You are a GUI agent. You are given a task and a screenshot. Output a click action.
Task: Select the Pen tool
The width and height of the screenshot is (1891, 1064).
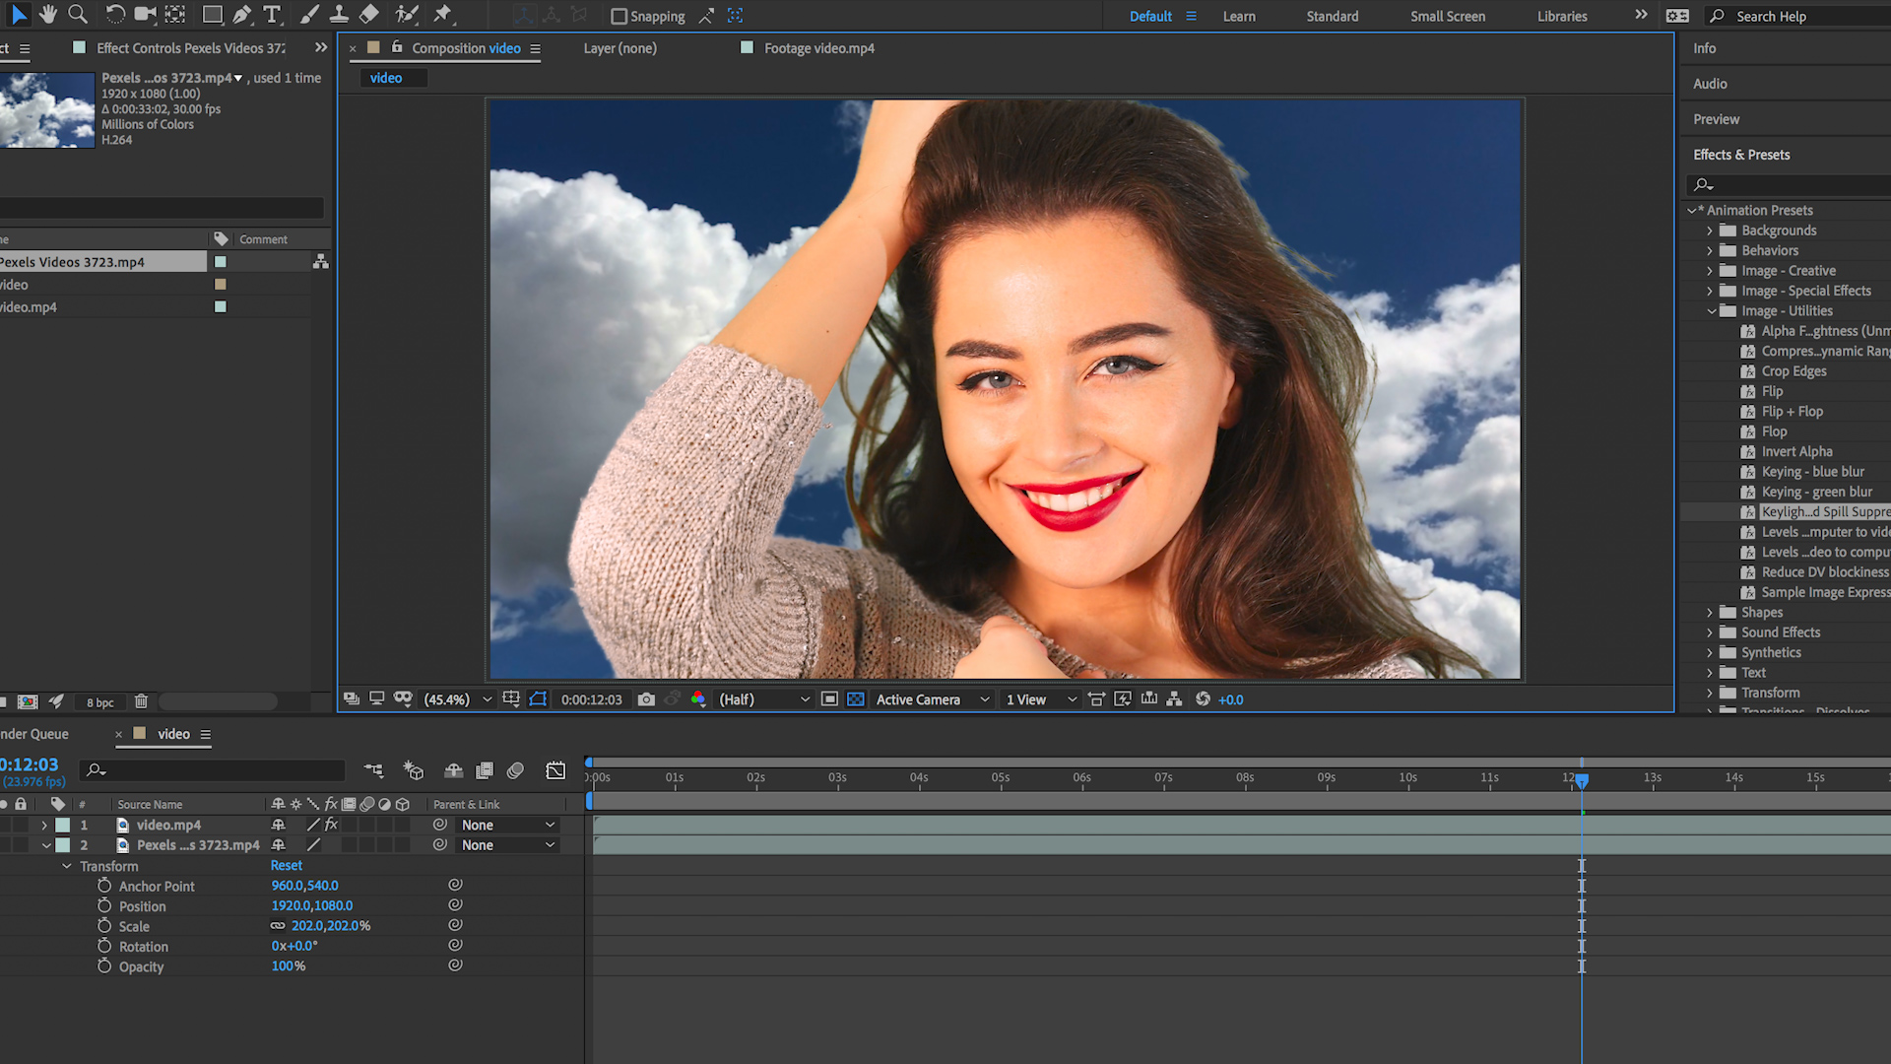(x=242, y=15)
